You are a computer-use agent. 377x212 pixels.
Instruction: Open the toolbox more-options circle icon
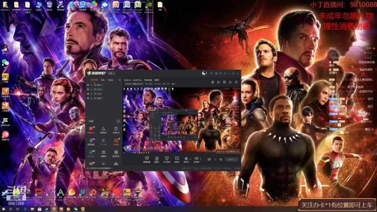coord(118,121)
